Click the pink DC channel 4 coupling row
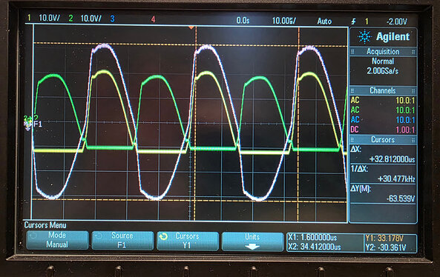The image size is (440, 277). [x=383, y=130]
